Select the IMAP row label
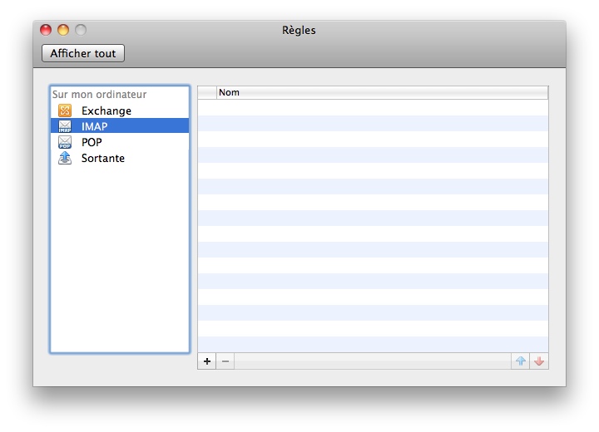The height and width of the screenshot is (432, 599). tap(94, 126)
